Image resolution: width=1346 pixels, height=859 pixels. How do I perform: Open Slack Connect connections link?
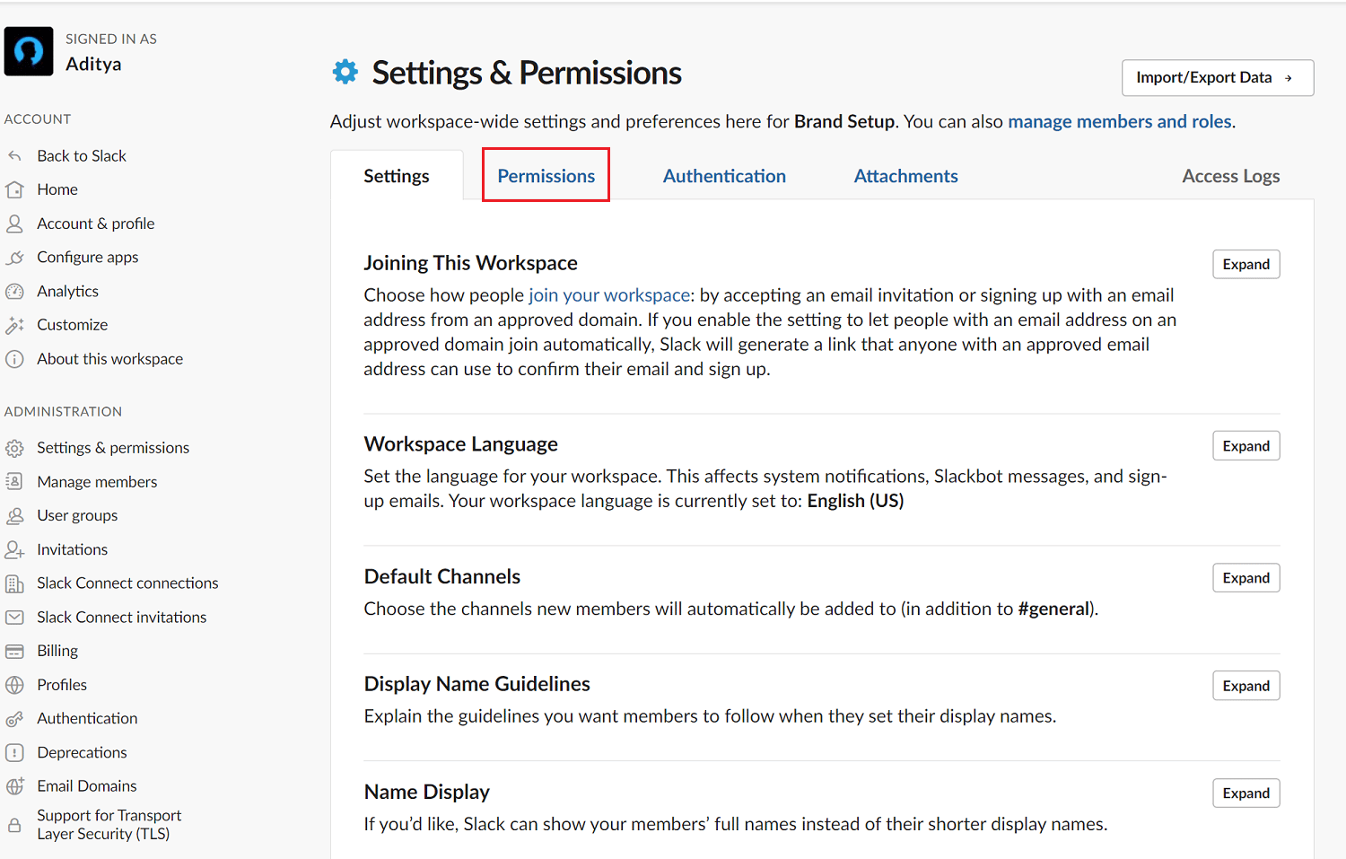coord(127,583)
